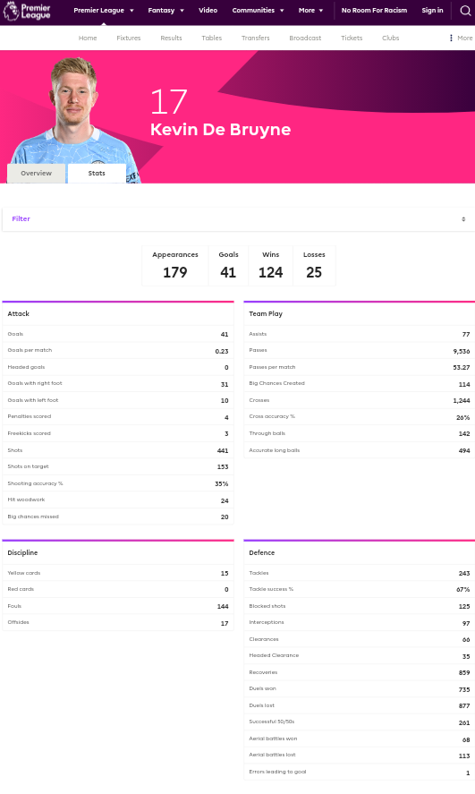Click the Goals with right foot row
The image size is (475, 794).
pos(118,384)
